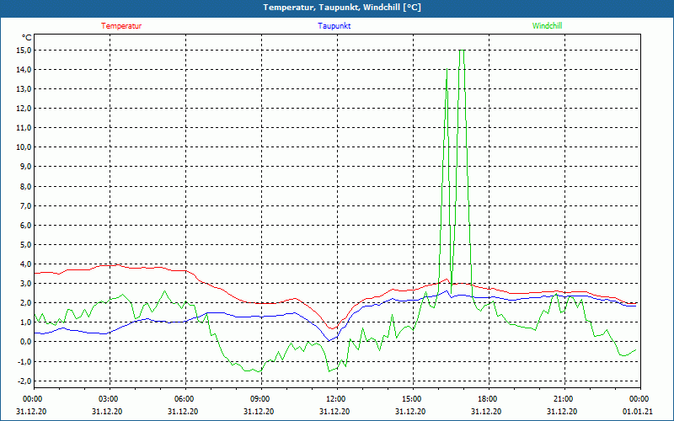
Task: Click the 1,0 y-axis value
Action: (x=26, y=322)
